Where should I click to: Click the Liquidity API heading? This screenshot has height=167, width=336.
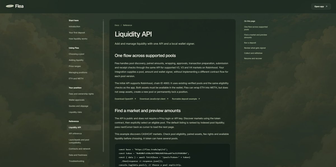[133, 34]
